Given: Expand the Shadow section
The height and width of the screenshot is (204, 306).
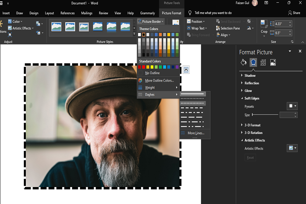Looking at the screenshot, I should click(251, 75).
